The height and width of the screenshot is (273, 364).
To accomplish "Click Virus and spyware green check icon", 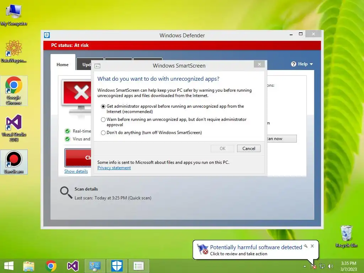I will (68, 139).
